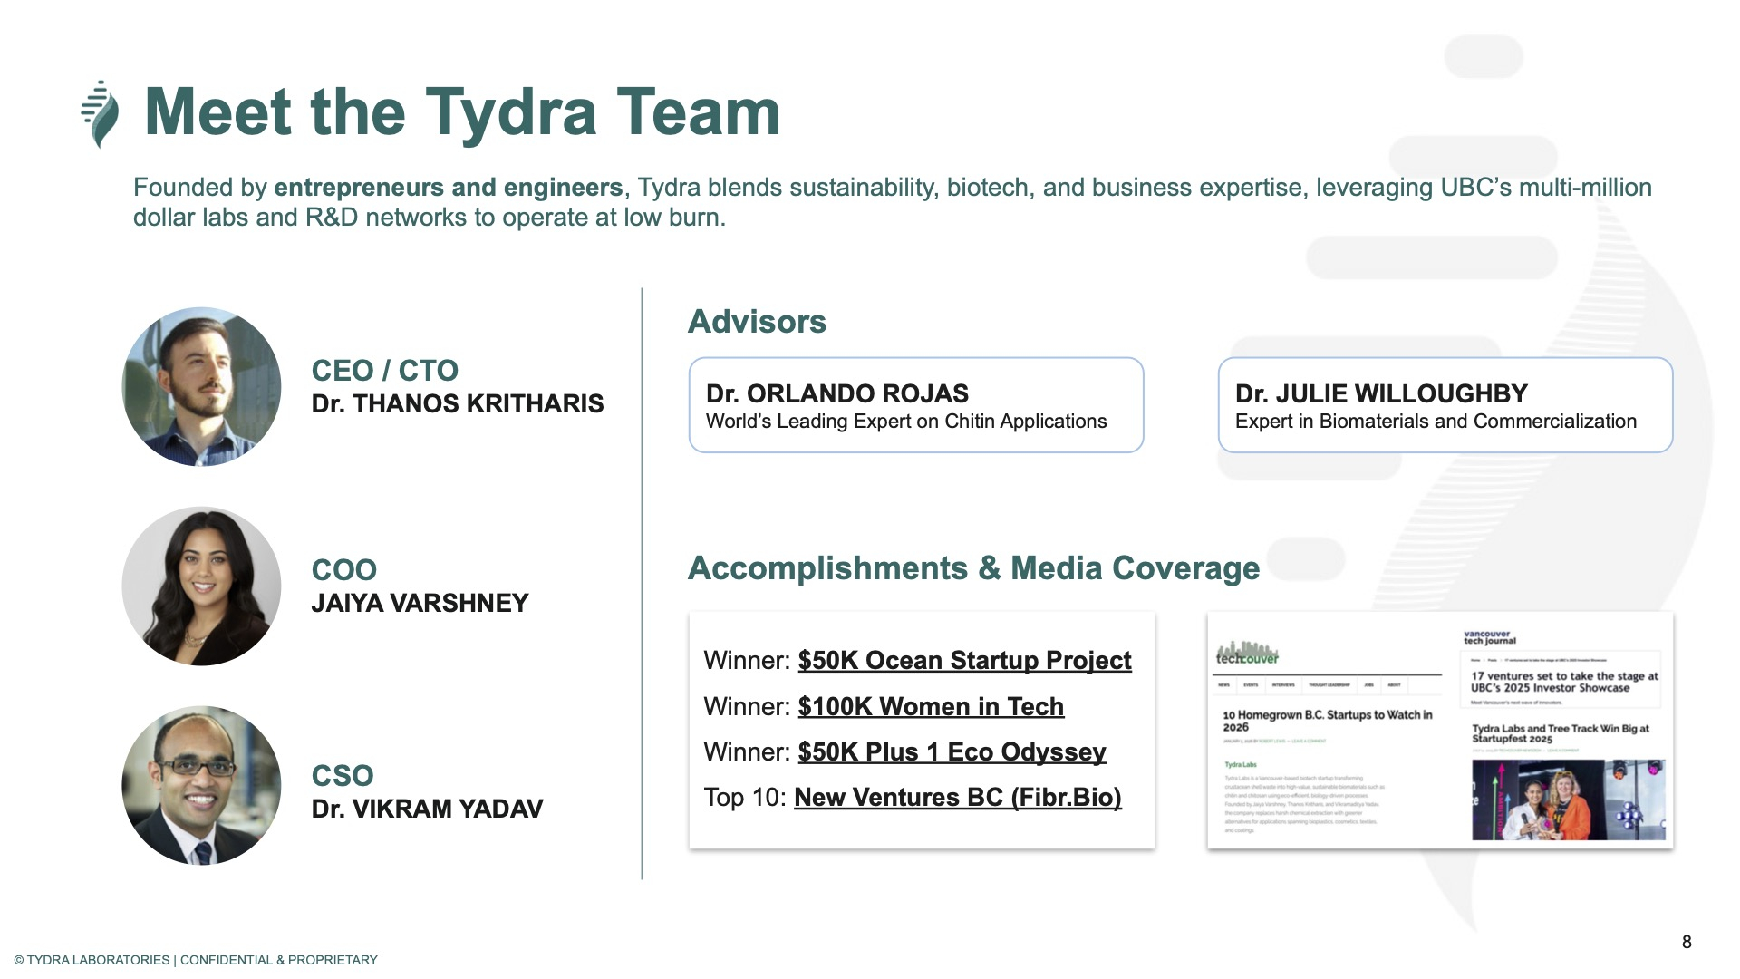Click the 17 ventures Investor Showcase headline

tap(1563, 682)
